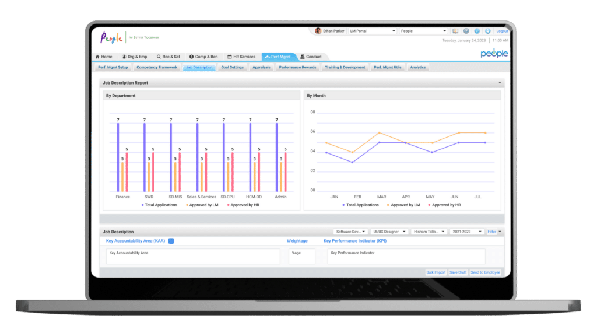The width and height of the screenshot is (597, 336).
Task: Click the lock icon beside Logout
Action: coord(487,31)
